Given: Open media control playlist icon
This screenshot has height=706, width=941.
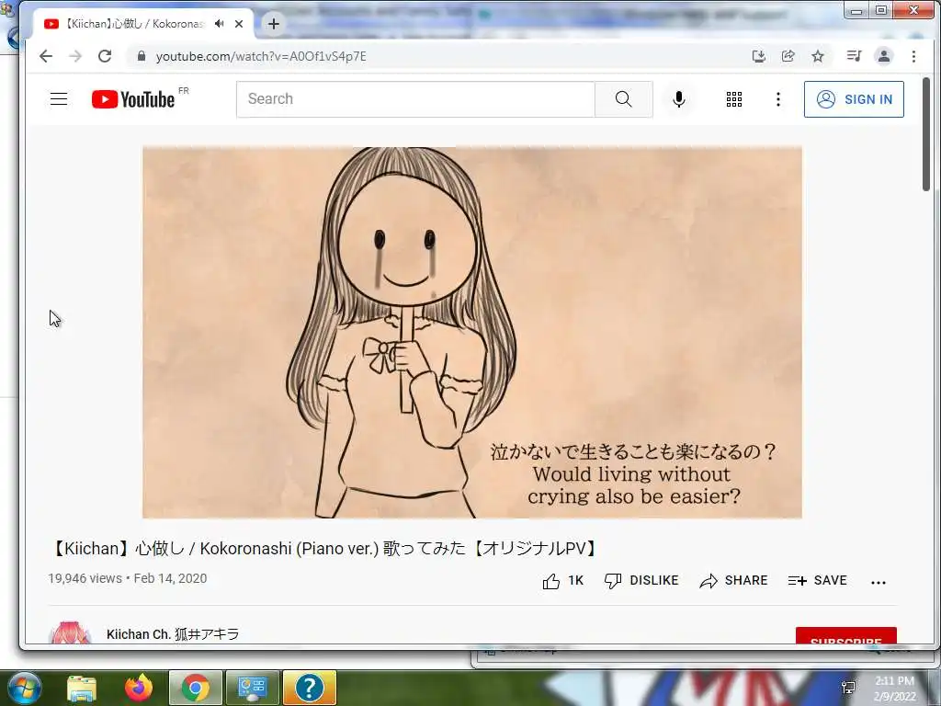Looking at the screenshot, I should tap(854, 56).
